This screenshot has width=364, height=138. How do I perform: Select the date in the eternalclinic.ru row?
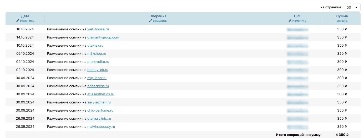coord(25,119)
